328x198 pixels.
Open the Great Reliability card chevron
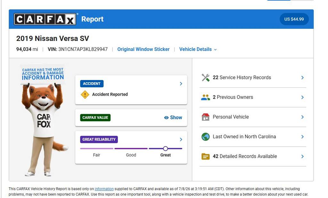181,139
